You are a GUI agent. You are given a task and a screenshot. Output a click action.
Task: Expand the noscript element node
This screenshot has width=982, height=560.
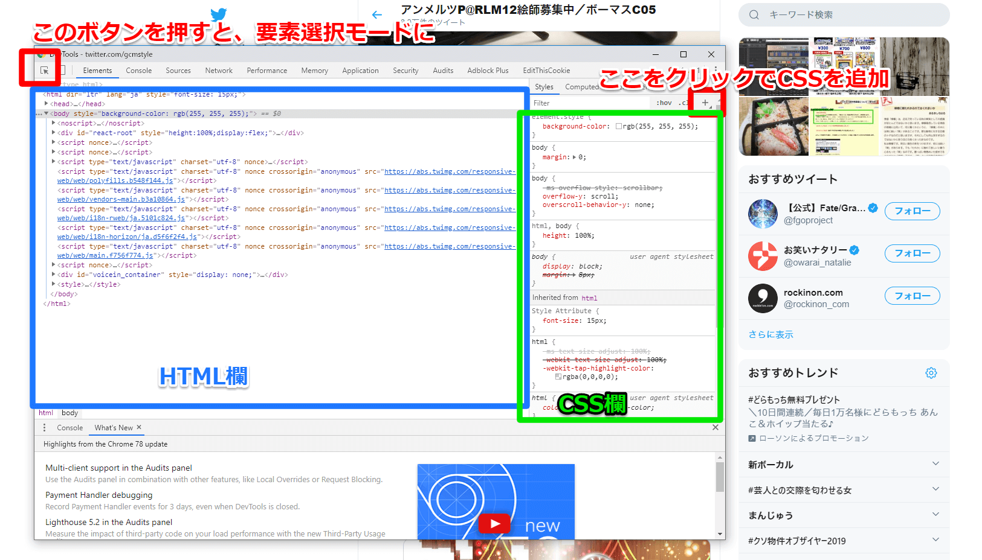click(x=54, y=123)
